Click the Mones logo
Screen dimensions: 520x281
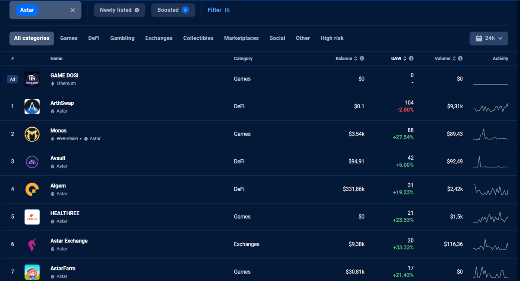[x=32, y=134]
